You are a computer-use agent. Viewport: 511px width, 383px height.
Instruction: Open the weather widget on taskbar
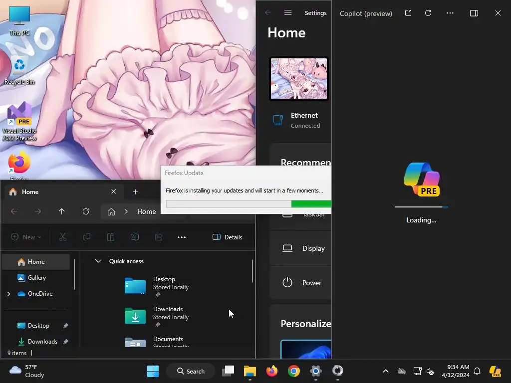pos(27,371)
